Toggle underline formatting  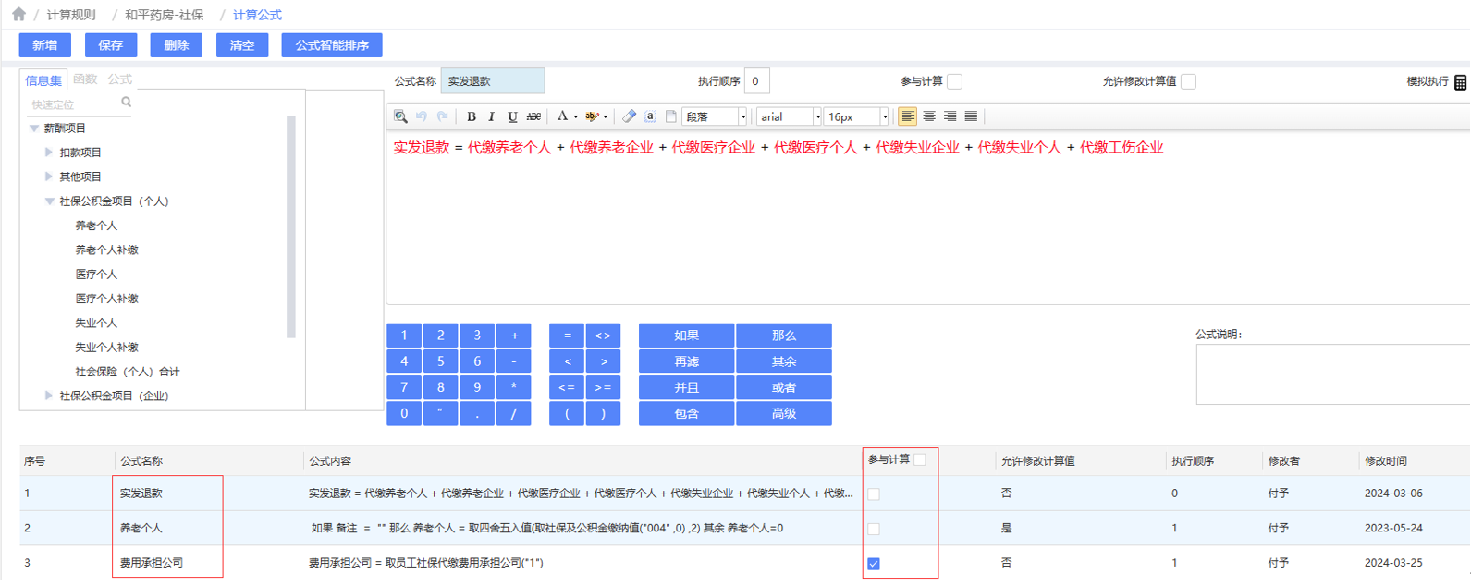512,116
